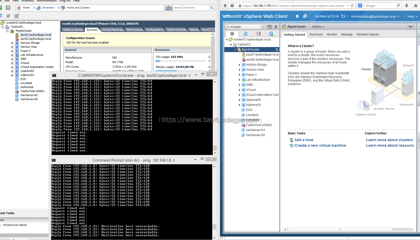Click the Add a host icon under Basic Tasks

coord(291,140)
